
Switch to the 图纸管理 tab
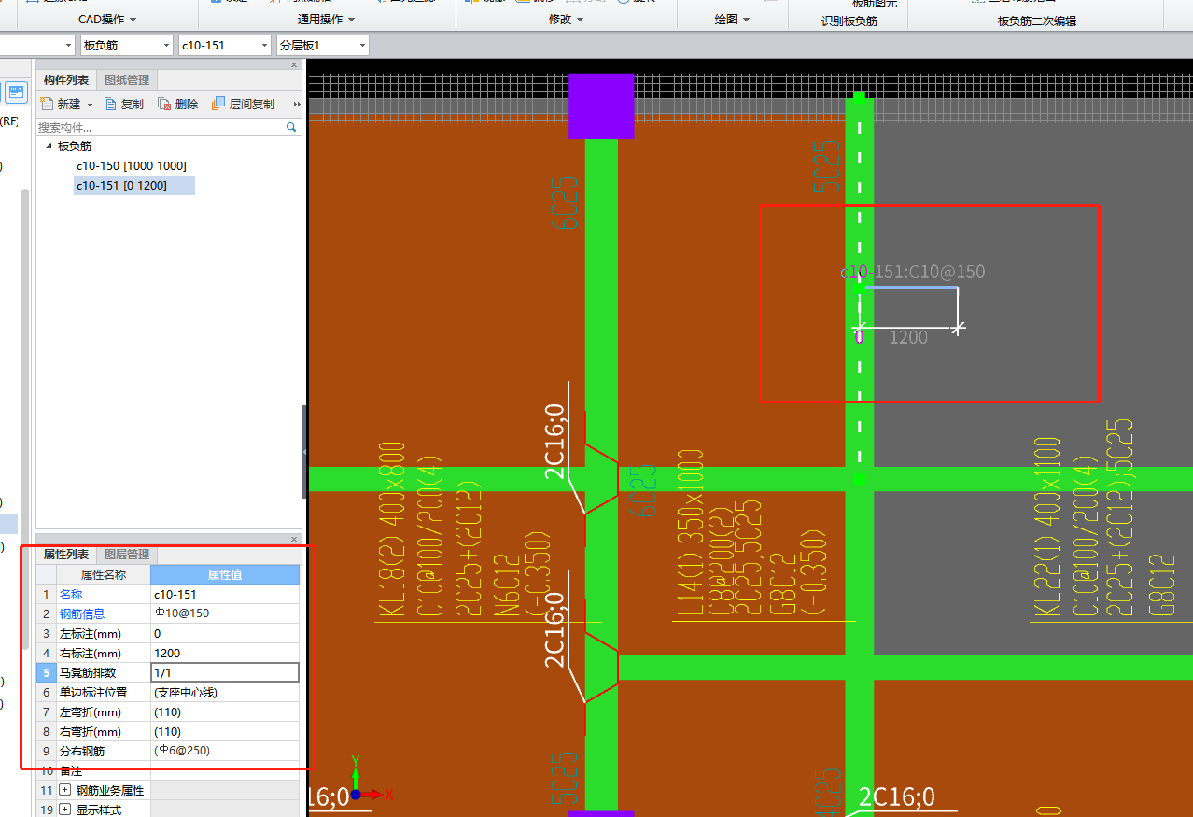[126, 80]
